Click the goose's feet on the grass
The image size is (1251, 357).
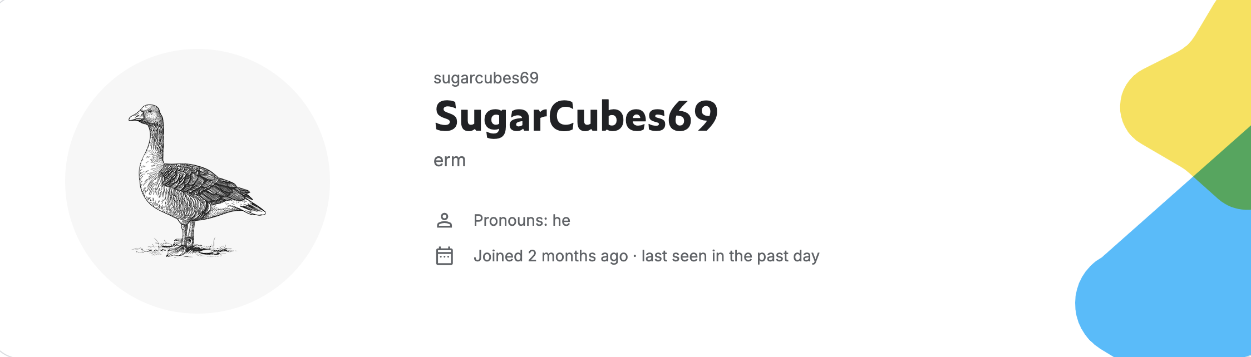[x=184, y=247]
